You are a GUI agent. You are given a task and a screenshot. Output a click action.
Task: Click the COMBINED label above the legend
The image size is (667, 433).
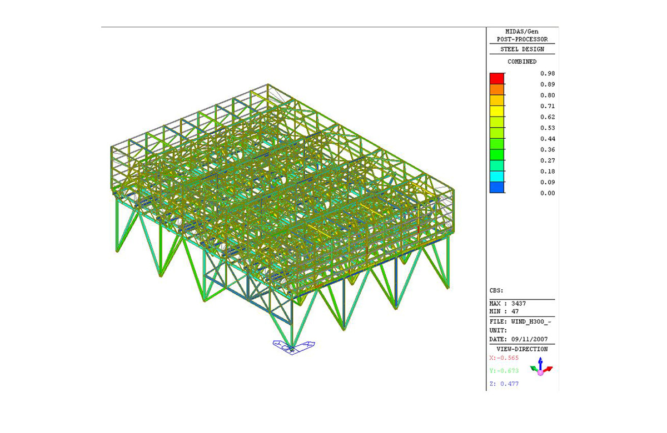pos(522,62)
